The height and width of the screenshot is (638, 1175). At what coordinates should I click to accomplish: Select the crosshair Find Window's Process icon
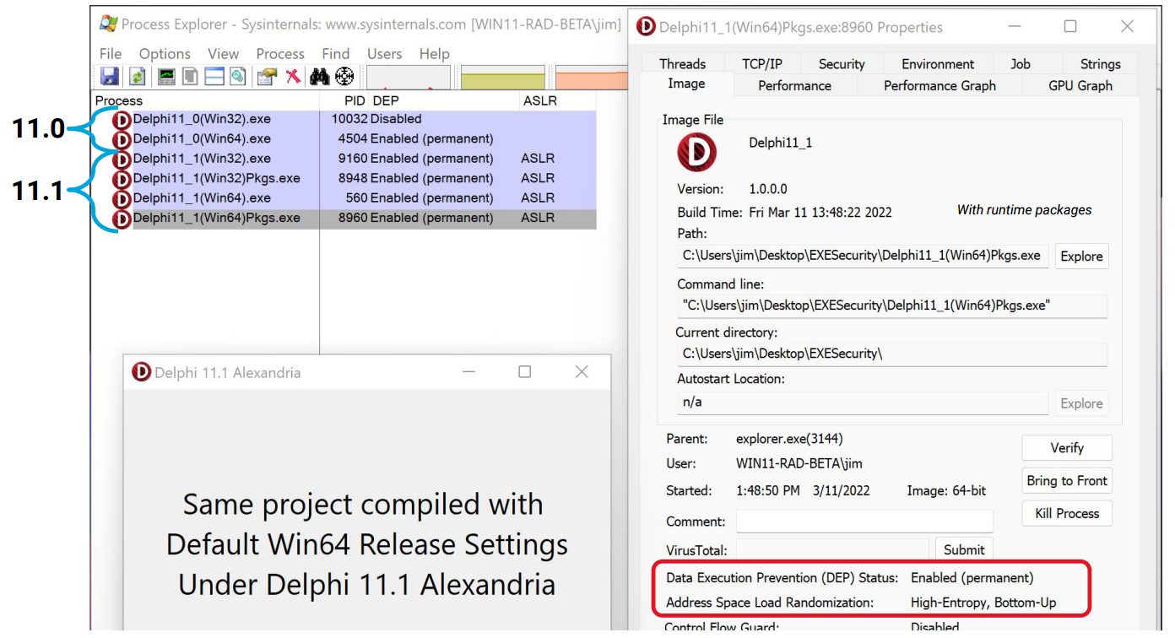tap(344, 77)
